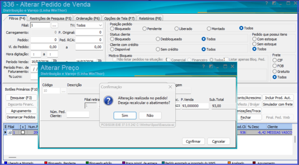
Task: Click contrast icon in Alterar Preço title bar
Action: click(211, 66)
